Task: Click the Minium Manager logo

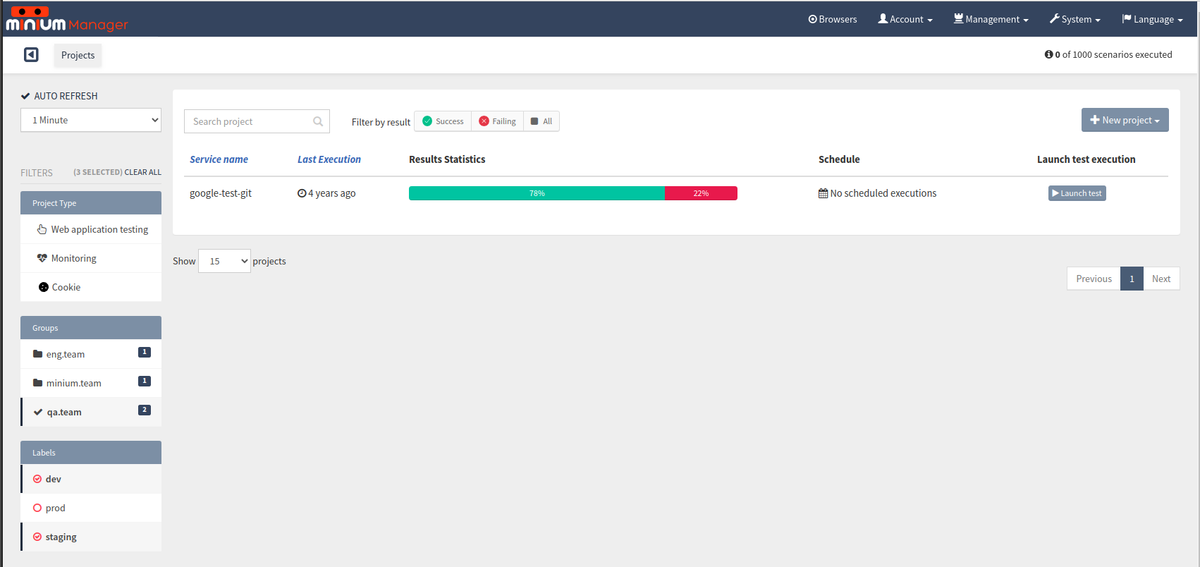Action: [67, 19]
